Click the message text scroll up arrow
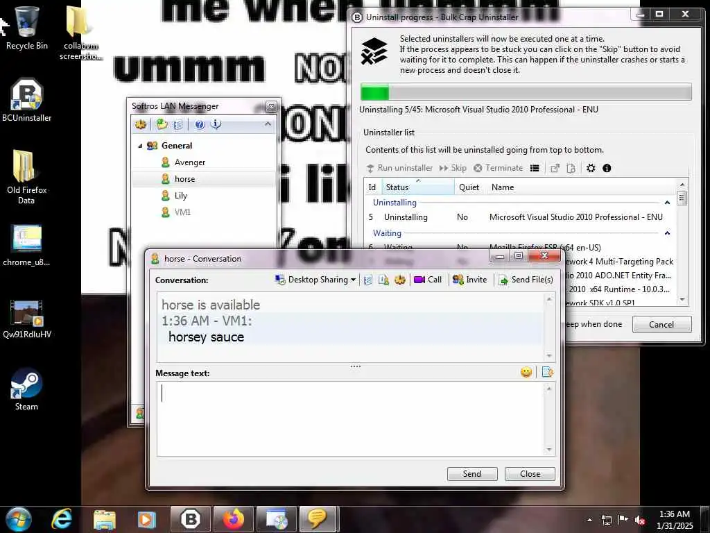This screenshot has width=710, height=533. [549, 389]
